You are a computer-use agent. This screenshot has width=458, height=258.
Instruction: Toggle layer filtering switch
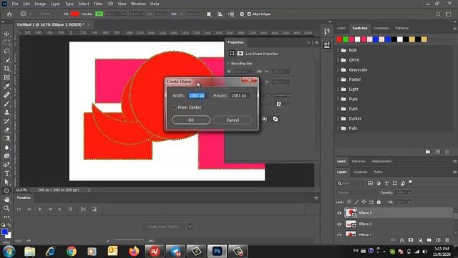click(410, 182)
